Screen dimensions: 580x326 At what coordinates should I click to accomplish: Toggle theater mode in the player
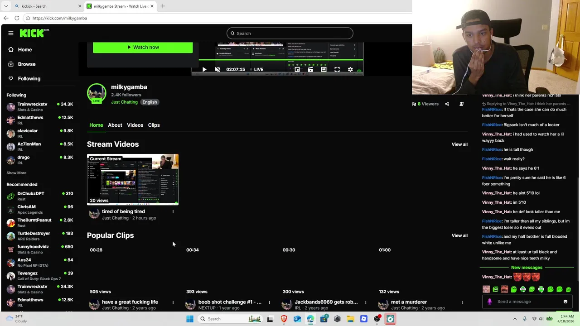pyautogui.click(x=324, y=69)
